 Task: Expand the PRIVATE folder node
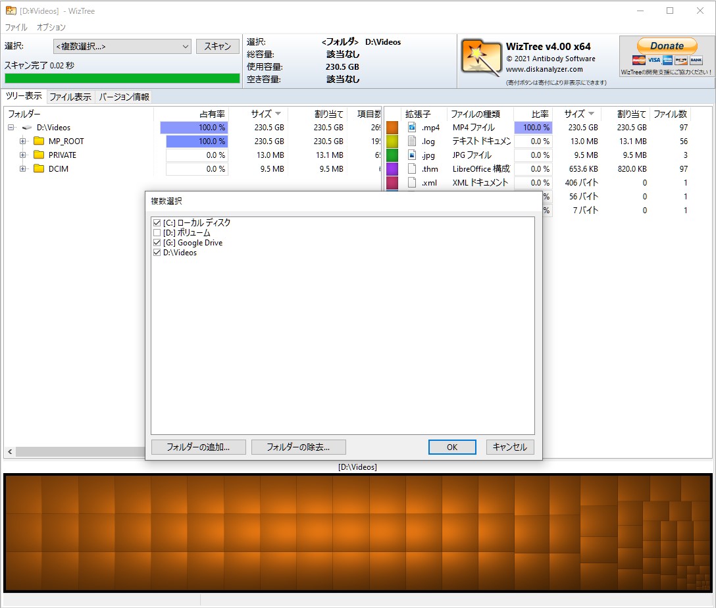click(x=22, y=155)
